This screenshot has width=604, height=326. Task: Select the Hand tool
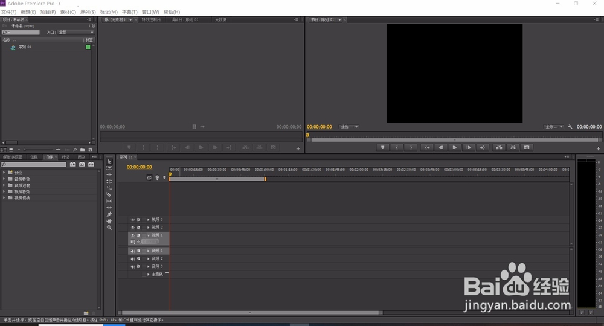[109, 221]
